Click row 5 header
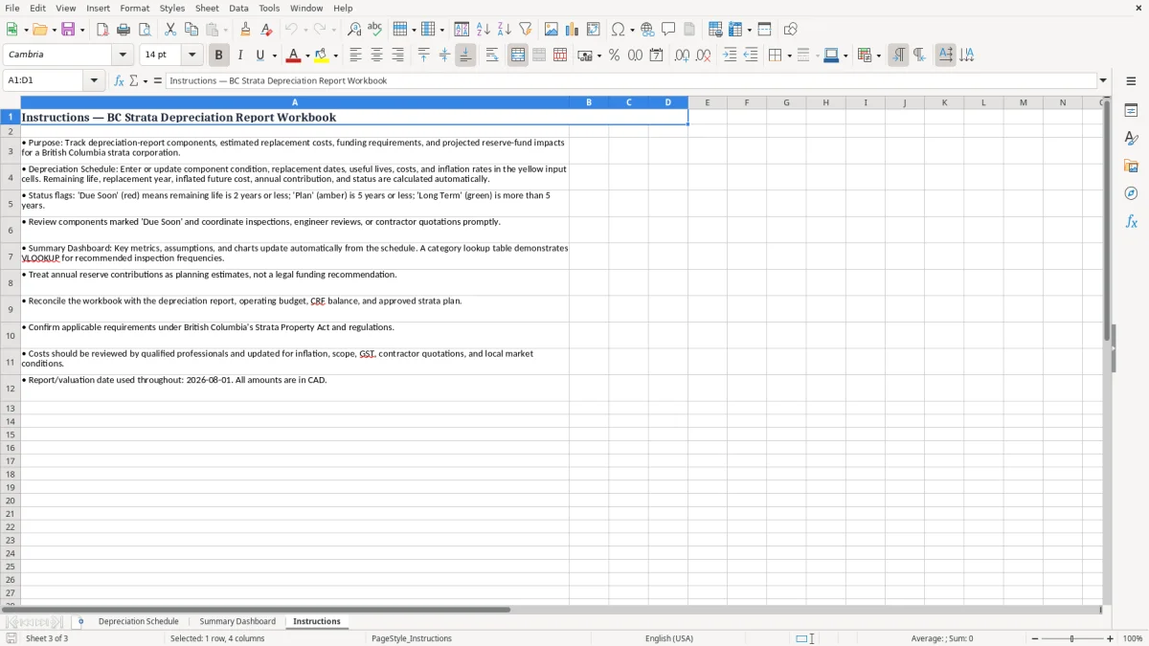 tap(11, 204)
